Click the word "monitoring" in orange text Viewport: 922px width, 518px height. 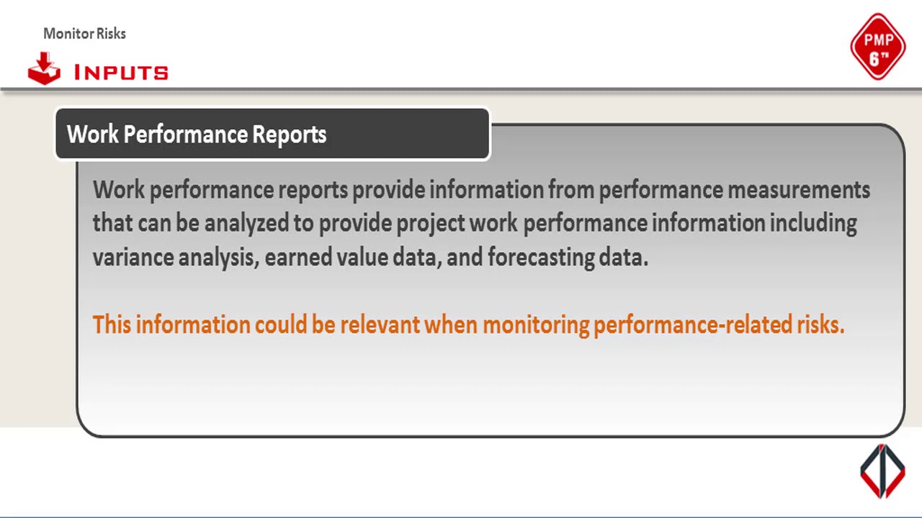tap(536, 324)
